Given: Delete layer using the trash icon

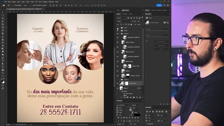Looking at the screenshot, I should [x=140, y=97].
